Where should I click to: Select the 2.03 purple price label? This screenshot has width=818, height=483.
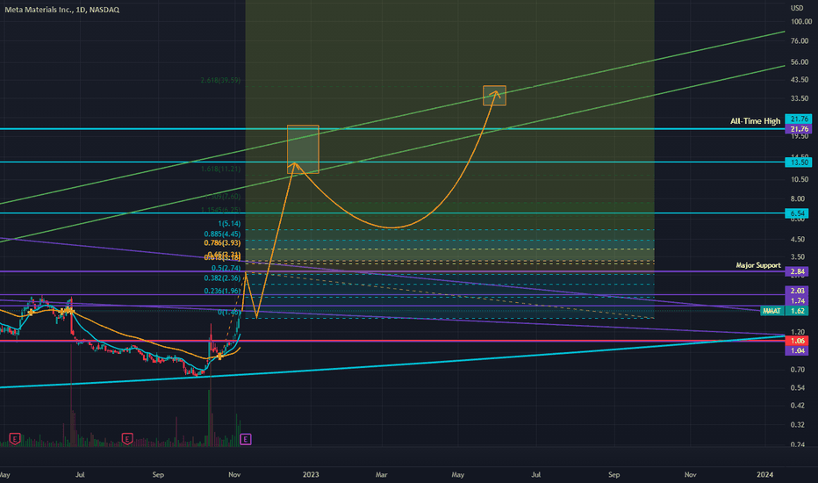point(797,291)
